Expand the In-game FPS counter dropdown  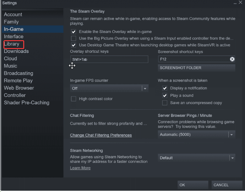tap(109, 89)
